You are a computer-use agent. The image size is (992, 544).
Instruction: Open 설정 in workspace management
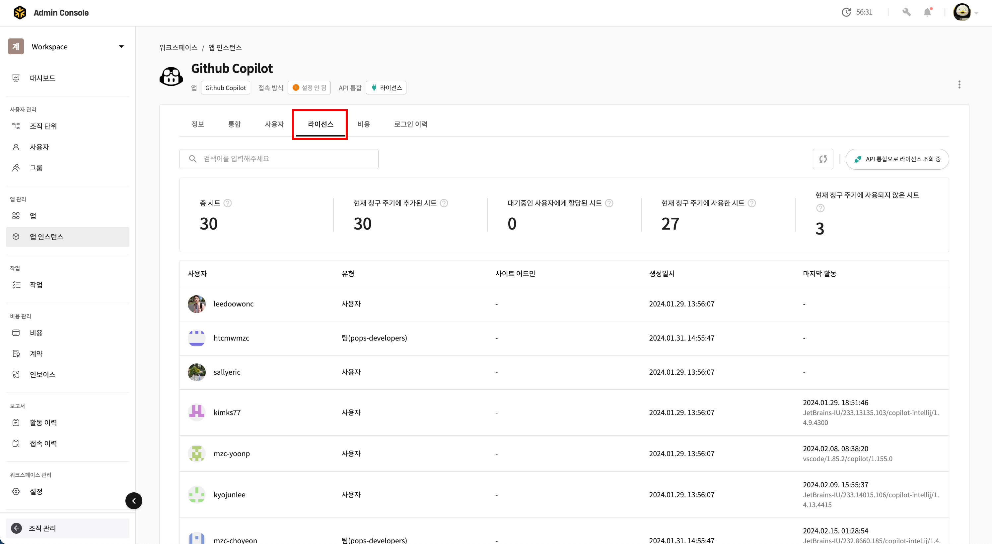point(67,491)
